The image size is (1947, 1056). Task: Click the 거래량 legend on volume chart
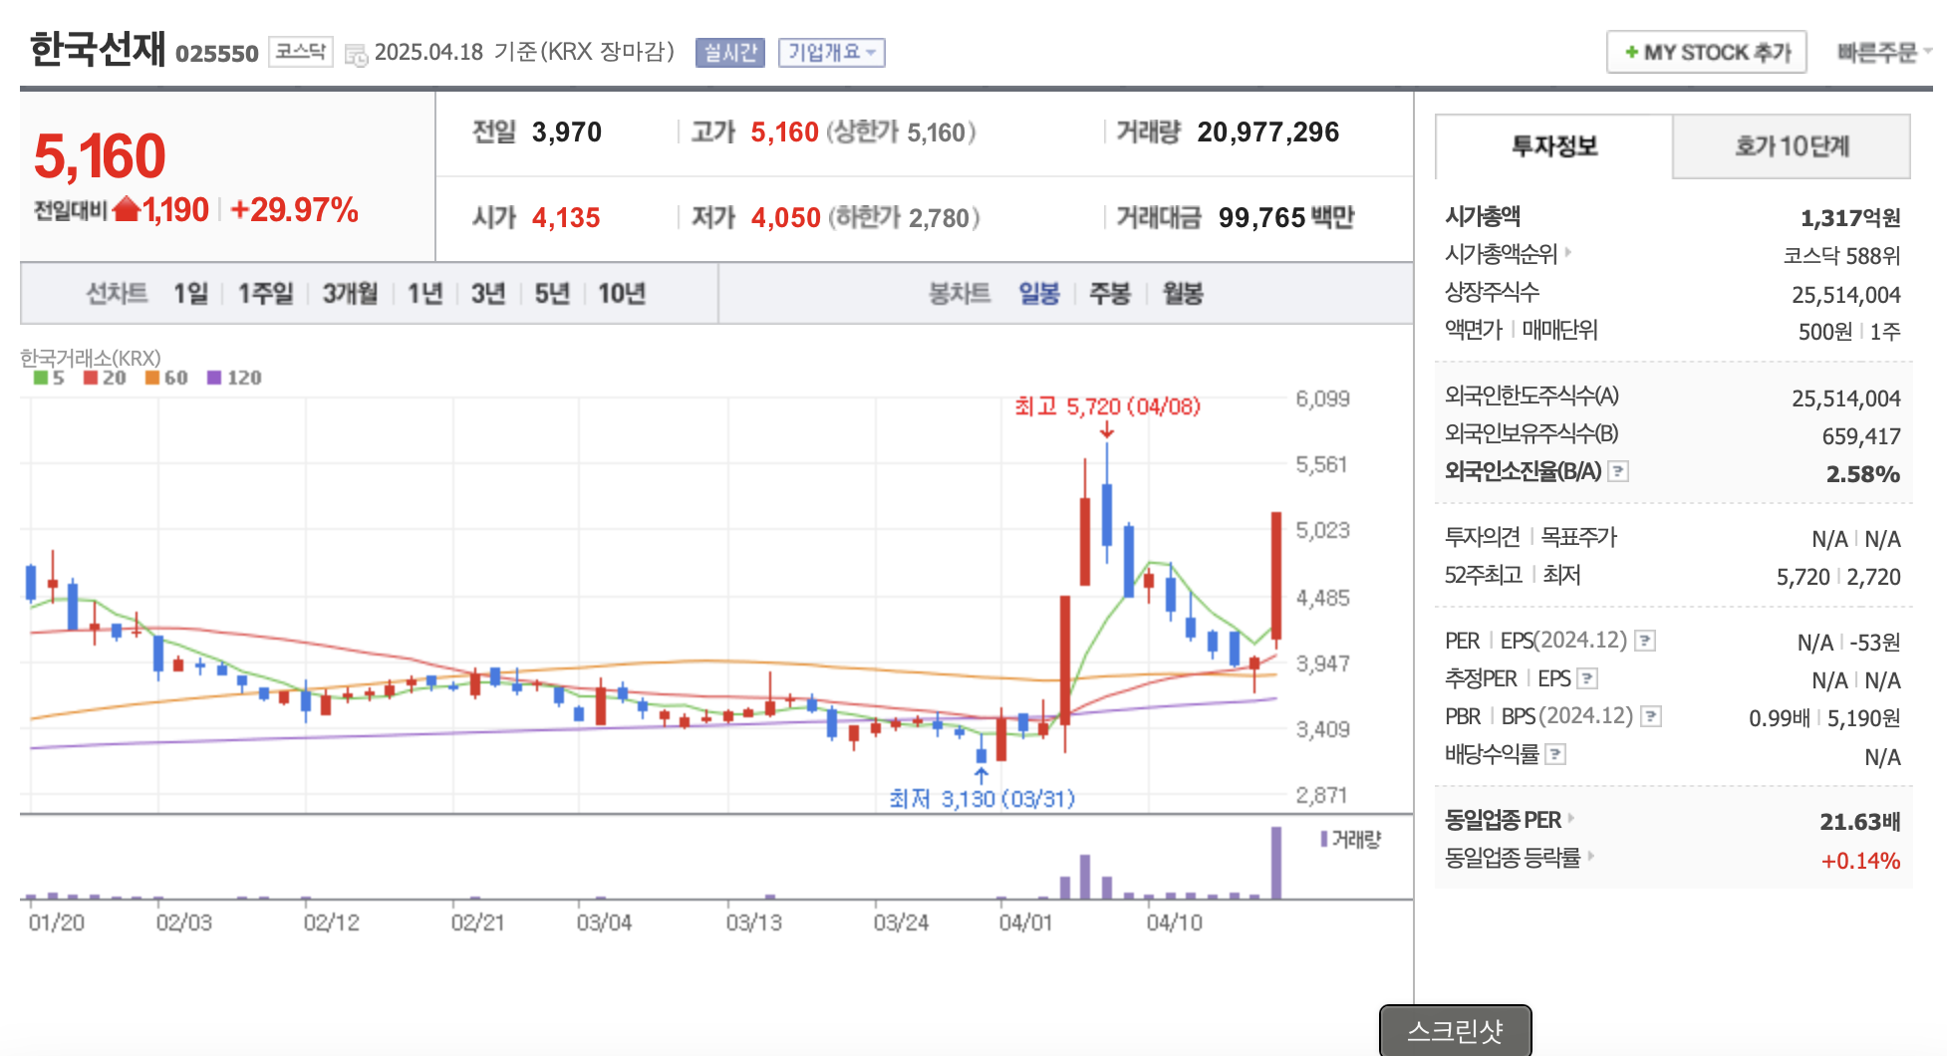(x=1351, y=840)
